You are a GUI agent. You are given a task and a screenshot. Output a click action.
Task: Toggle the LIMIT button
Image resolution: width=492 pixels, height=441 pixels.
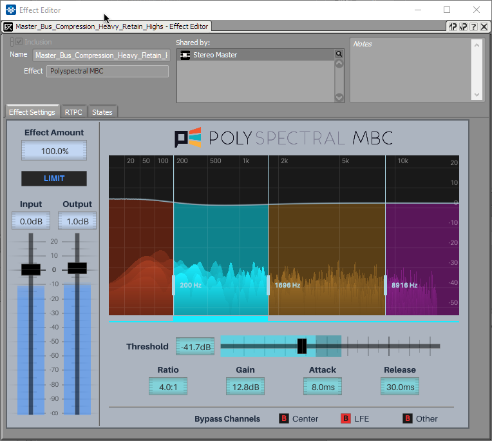click(x=54, y=179)
